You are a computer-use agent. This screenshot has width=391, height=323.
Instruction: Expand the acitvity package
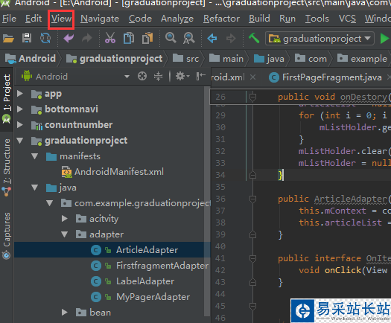pyautogui.click(x=65, y=219)
